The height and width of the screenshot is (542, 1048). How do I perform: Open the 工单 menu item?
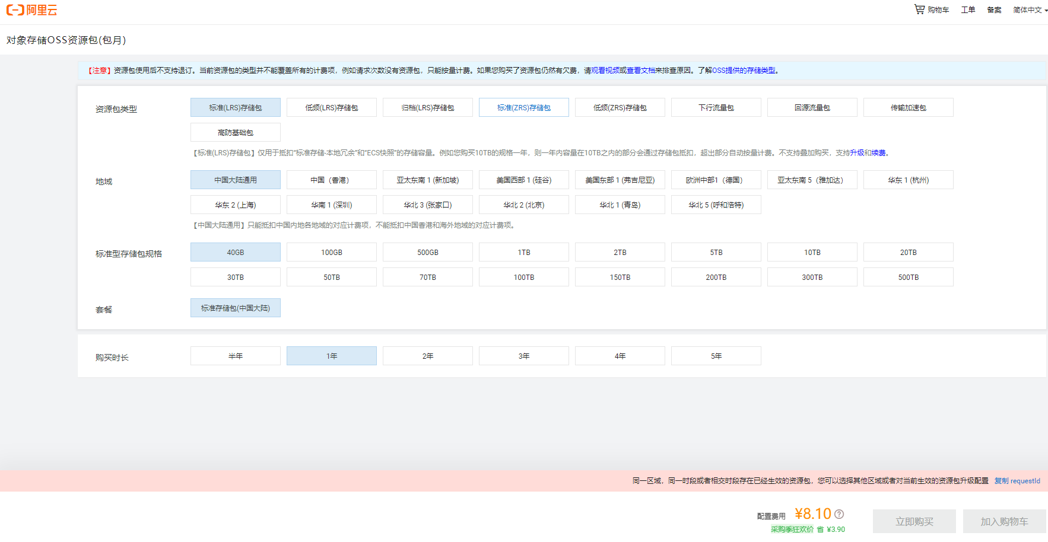968,10
